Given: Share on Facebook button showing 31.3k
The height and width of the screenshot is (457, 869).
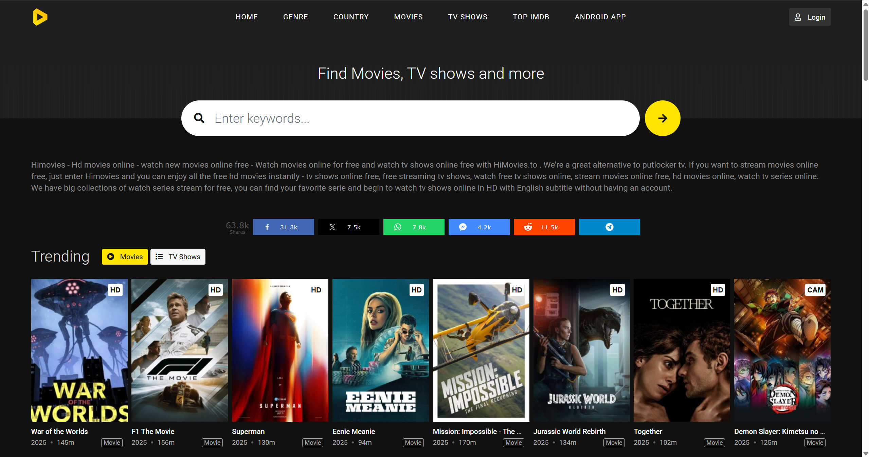Looking at the screenshot, I should click(x=283, y=227).
